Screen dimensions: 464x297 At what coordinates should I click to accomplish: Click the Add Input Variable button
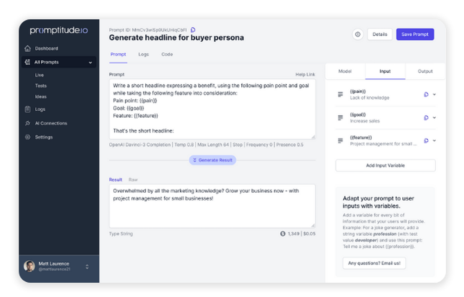click(385, 165)
